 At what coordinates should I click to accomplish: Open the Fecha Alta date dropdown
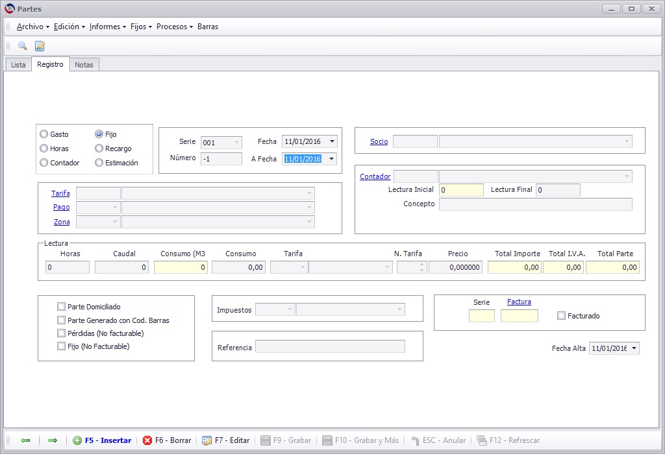(x=634, y=348)
